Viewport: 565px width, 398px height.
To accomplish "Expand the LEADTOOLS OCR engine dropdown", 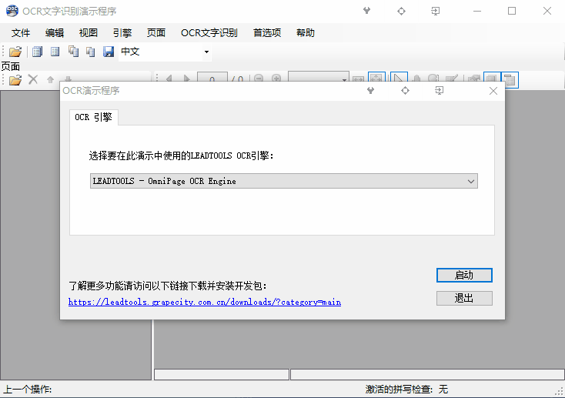I will [471, 181].
